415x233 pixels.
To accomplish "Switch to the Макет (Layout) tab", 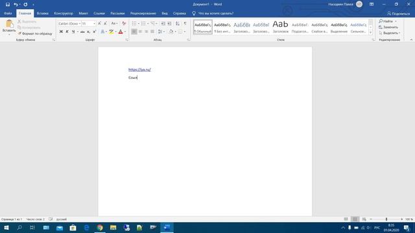I will (x=83, y=13).
